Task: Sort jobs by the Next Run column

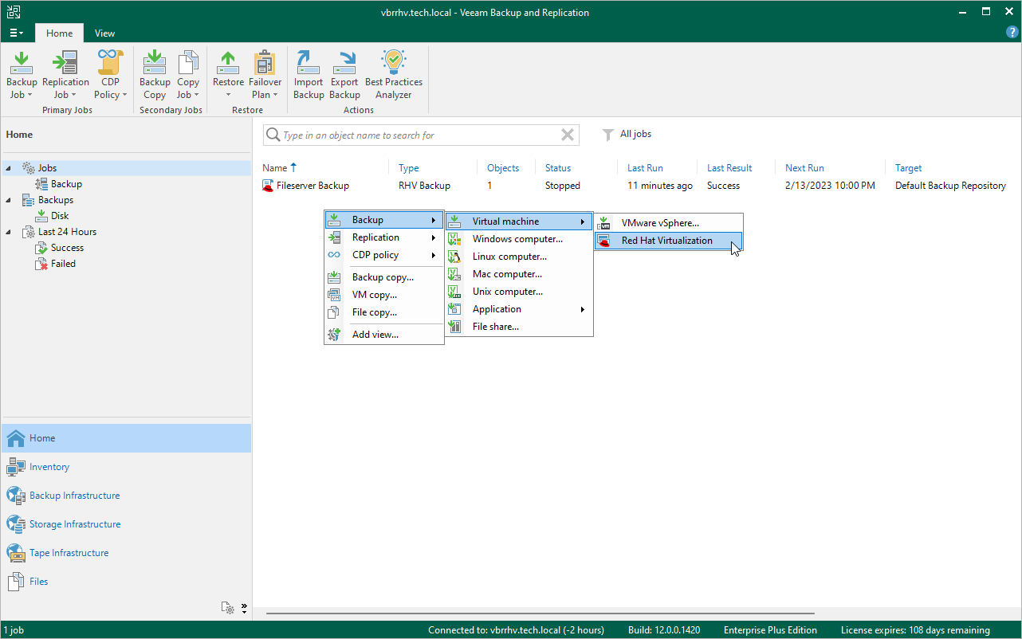Action: [x=804, y=168]
